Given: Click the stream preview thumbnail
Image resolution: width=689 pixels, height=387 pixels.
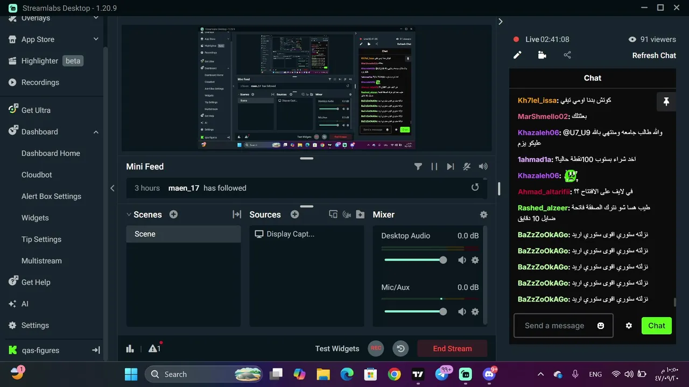Looking at the screenshot, I should click(x=307, y=88).
